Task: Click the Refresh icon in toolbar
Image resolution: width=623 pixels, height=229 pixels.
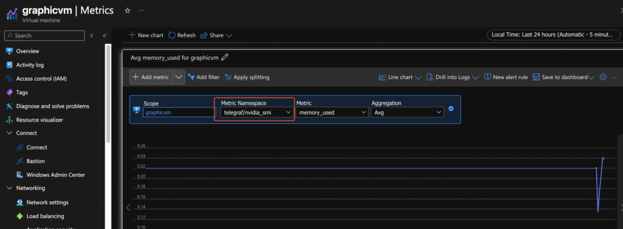Action: coord(172,35)
